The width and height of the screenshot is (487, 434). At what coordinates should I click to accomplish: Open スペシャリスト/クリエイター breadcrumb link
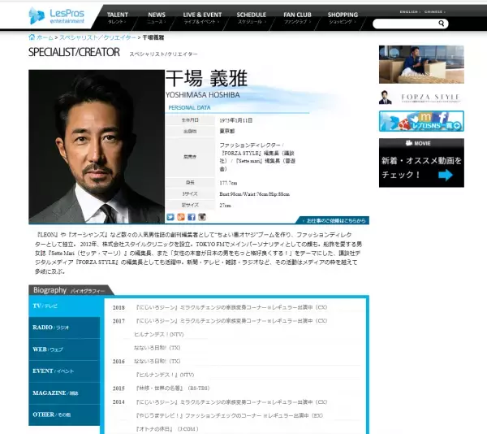coord(97,37)
